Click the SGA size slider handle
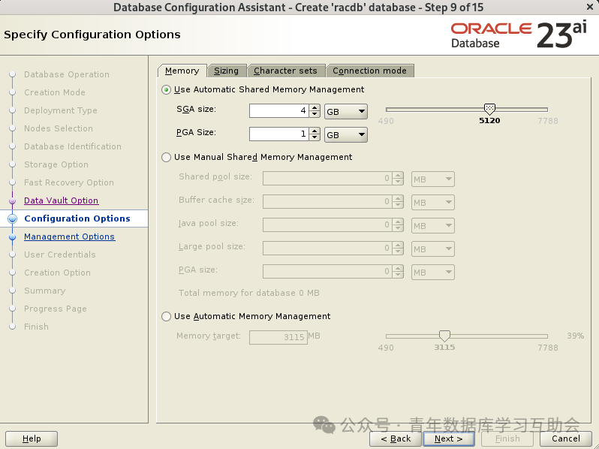 click(x=489, y=109)
